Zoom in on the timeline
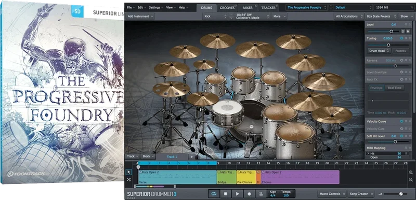Screen dimensions: 416x200 click(x=411, y=173)
